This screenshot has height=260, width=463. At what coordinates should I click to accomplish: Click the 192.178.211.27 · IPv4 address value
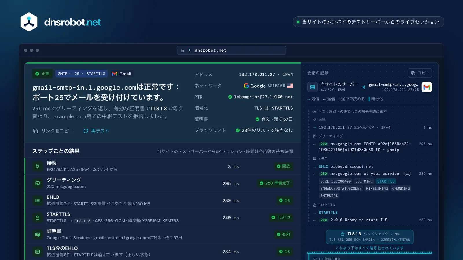266,75
